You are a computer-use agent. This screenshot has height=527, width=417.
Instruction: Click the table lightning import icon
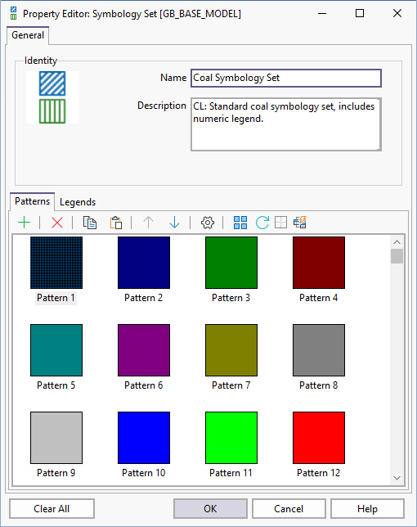click(x=300, y=223)
